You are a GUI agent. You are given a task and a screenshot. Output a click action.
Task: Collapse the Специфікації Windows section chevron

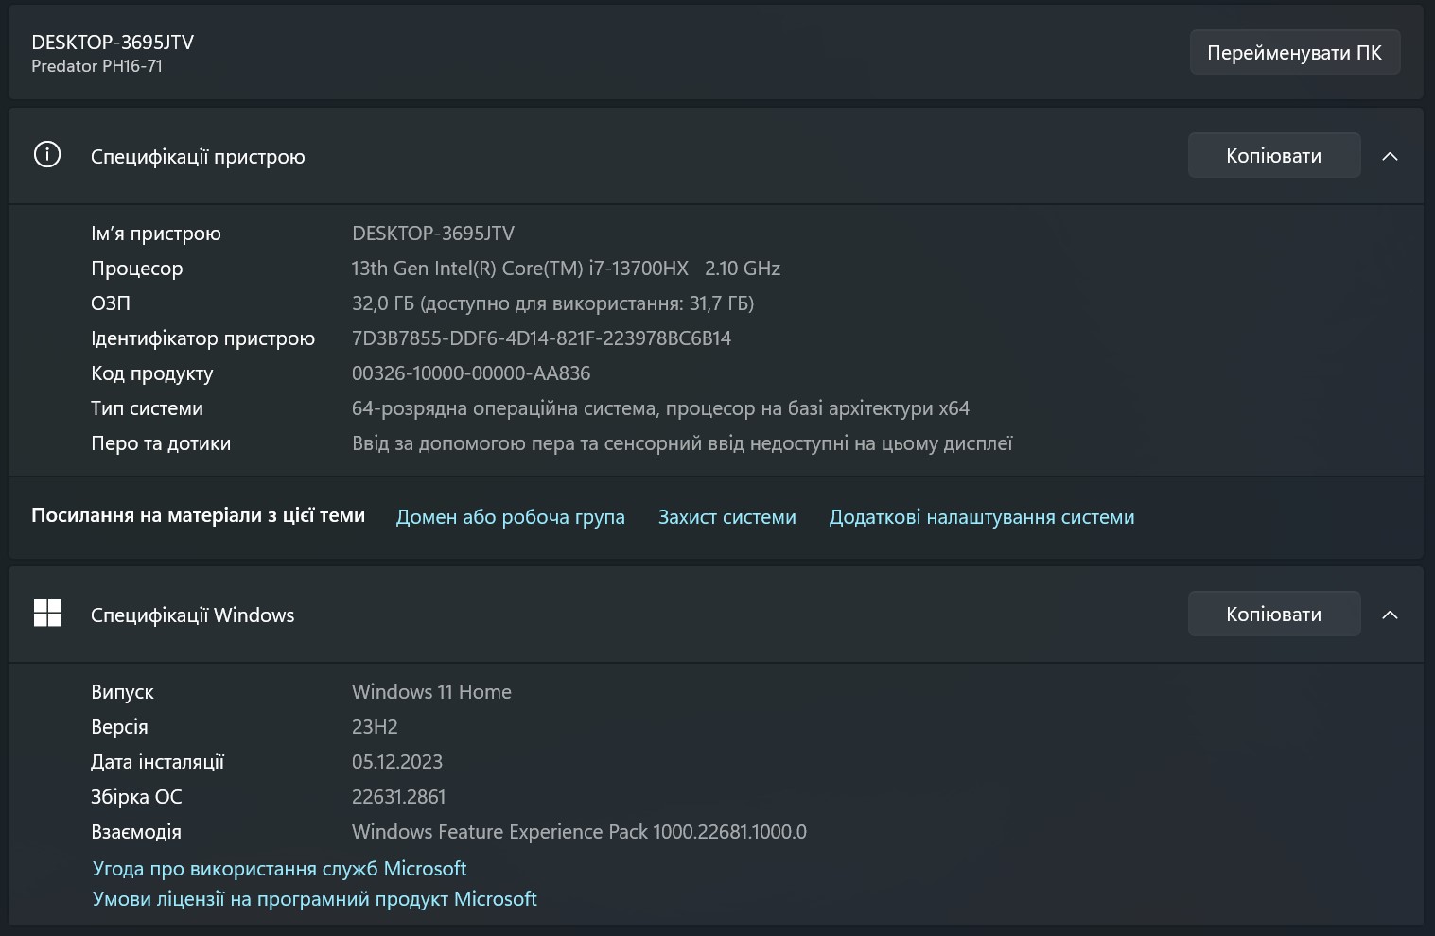1390,615
